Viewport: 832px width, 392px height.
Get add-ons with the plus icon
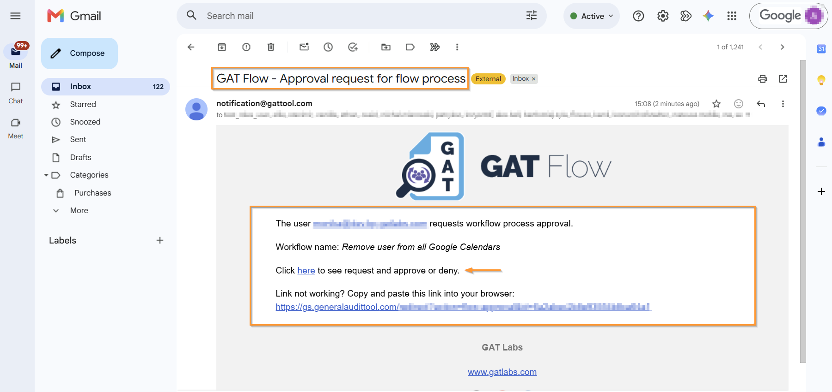821,191
